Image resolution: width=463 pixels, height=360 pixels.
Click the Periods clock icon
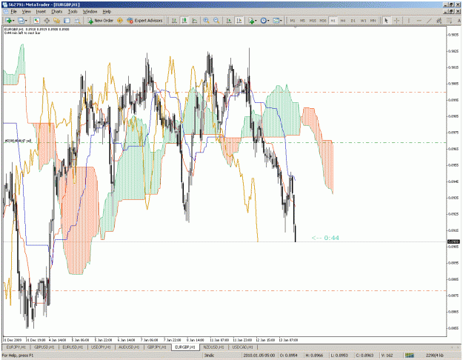coord(264,21)
